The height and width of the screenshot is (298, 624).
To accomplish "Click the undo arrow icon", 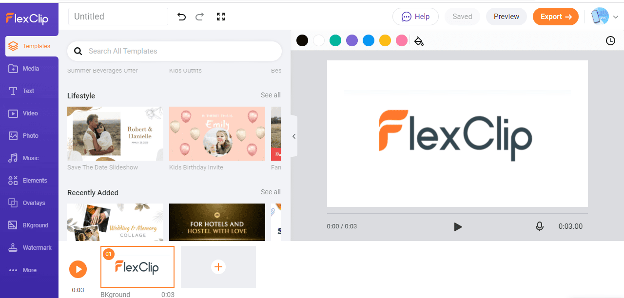I will tap(182, 17).
